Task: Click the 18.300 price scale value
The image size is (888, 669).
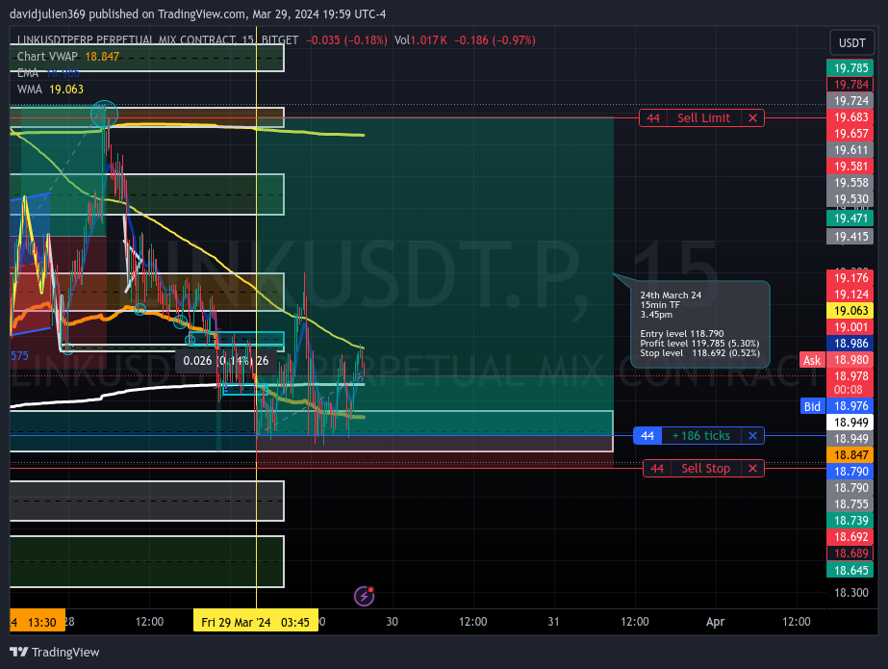Action: (851, 593)
